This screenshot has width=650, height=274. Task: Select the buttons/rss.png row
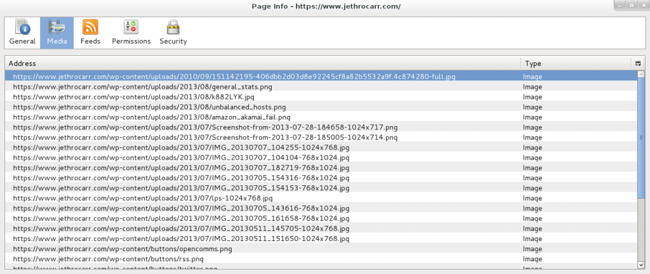[321, 259]
